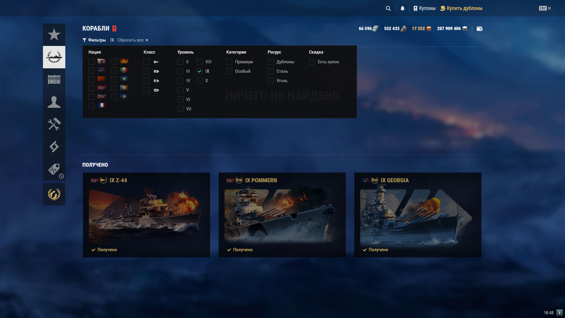This screenshot has width=565, height=318.
Task: Enable the Сталь resource filter
Action: pyautogui.click(x=271, y=71)
